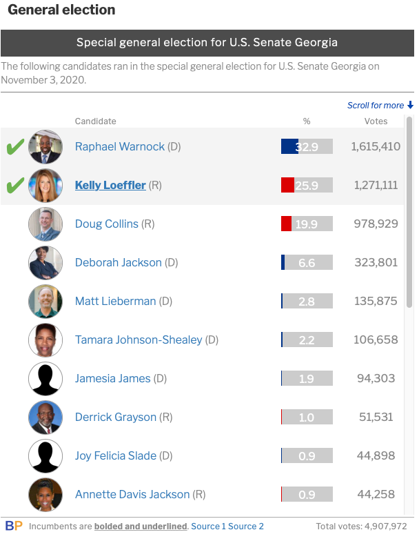Viewport: 419px width, 550px height.
Task: Click Warnock's 32.9 percent blue bar
Action: pyautogui.click(x=307, y=146)
